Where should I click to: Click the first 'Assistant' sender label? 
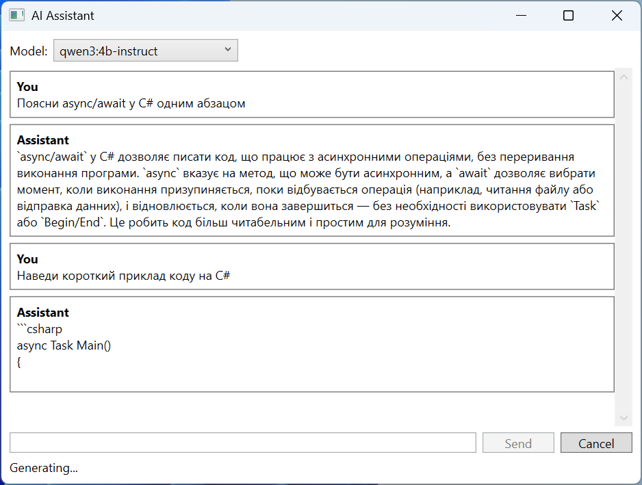[43, 140]
